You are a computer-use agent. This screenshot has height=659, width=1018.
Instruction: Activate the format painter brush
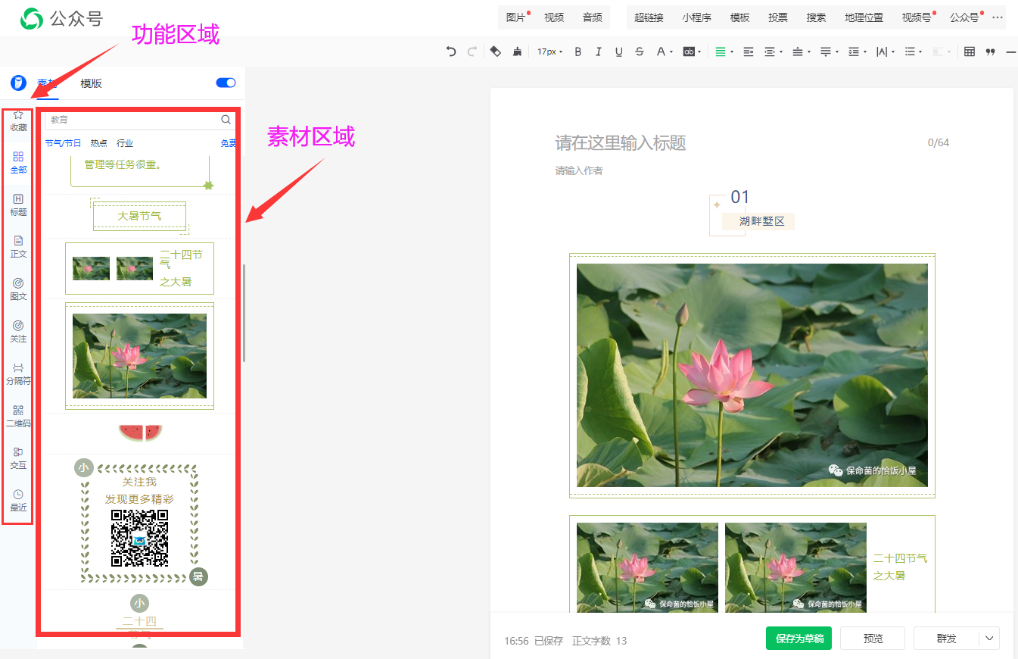pyautogui.click(x=518, y=52)
